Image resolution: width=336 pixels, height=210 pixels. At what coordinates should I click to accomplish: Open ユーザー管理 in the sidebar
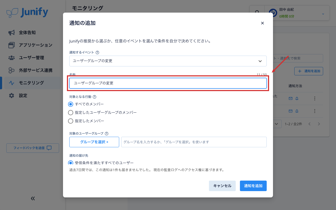point(33,58)
